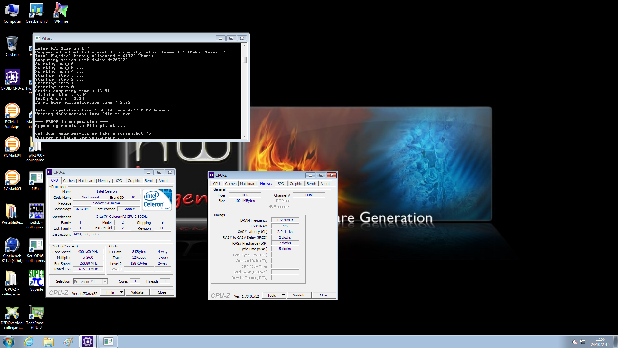
Task: Click the Windows Start button
Action: pos(9,342)
